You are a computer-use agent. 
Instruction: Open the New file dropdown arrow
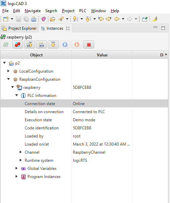click(x=12, y=19)
